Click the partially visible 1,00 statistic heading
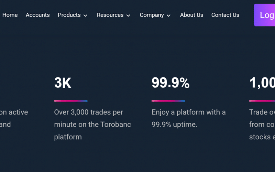 tap(262, 83)
